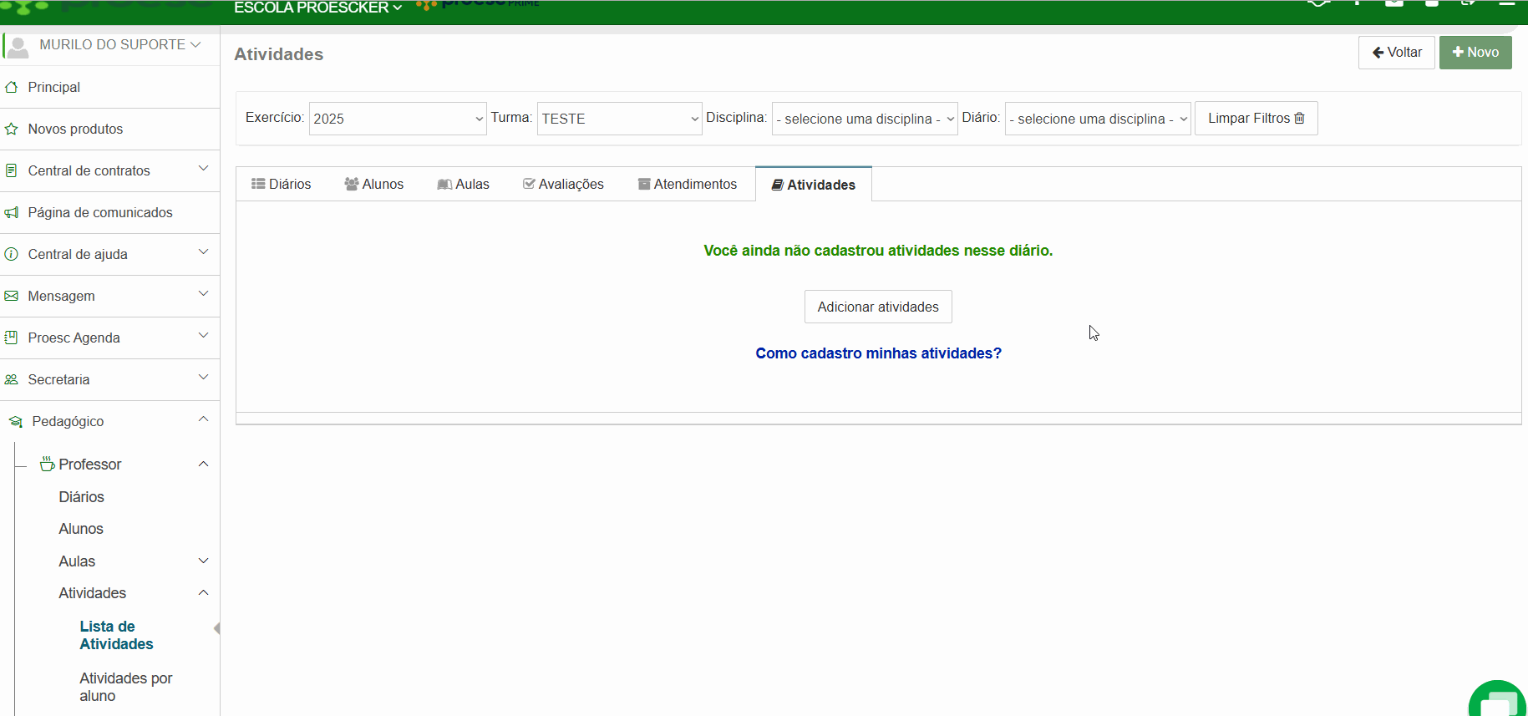1528x716 pixels.
Task: Click the Mensagem envelope icon
Action: click(12, 296)
